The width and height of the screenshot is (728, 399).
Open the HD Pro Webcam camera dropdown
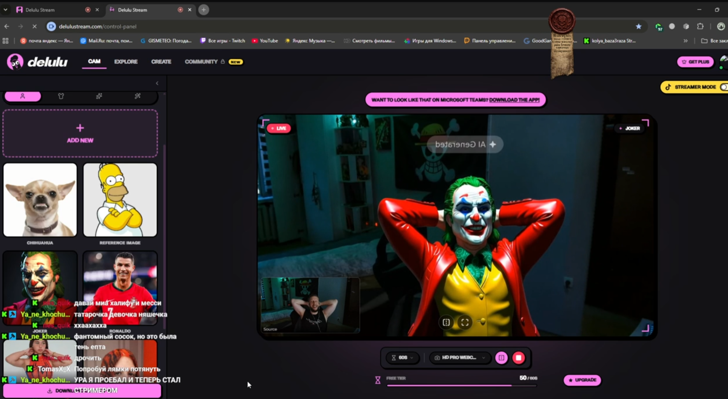point(459,358)
